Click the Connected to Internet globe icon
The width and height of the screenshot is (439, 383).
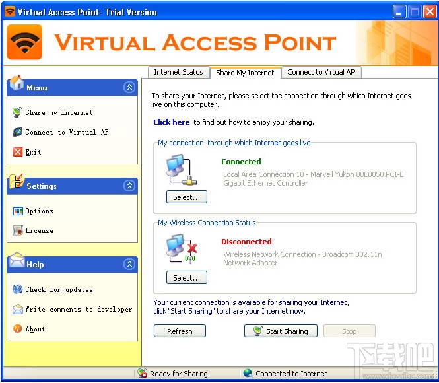click(248, 373)
